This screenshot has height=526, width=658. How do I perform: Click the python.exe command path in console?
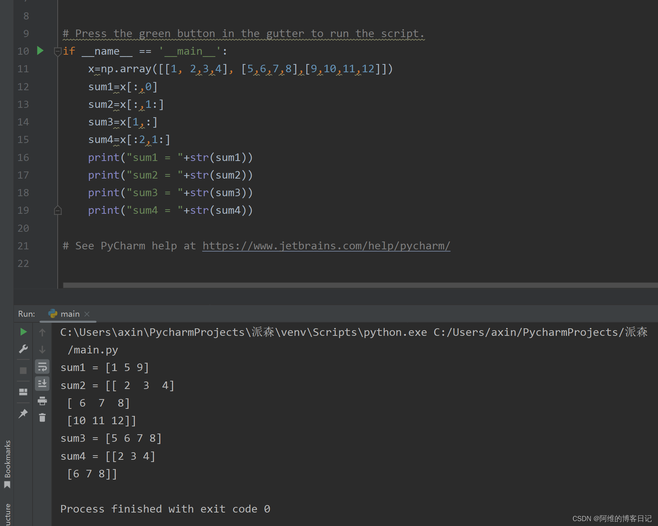point(243,332)
